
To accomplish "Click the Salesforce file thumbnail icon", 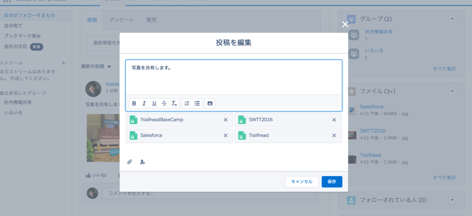I will pyautogui.click(x=352, y=110).
